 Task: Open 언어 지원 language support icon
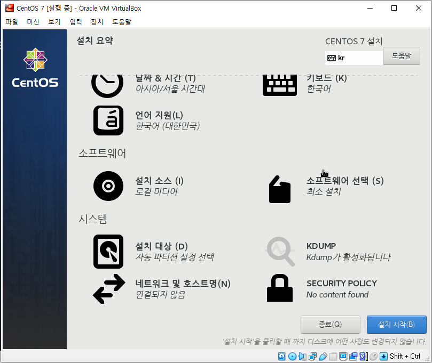point(108,120)
